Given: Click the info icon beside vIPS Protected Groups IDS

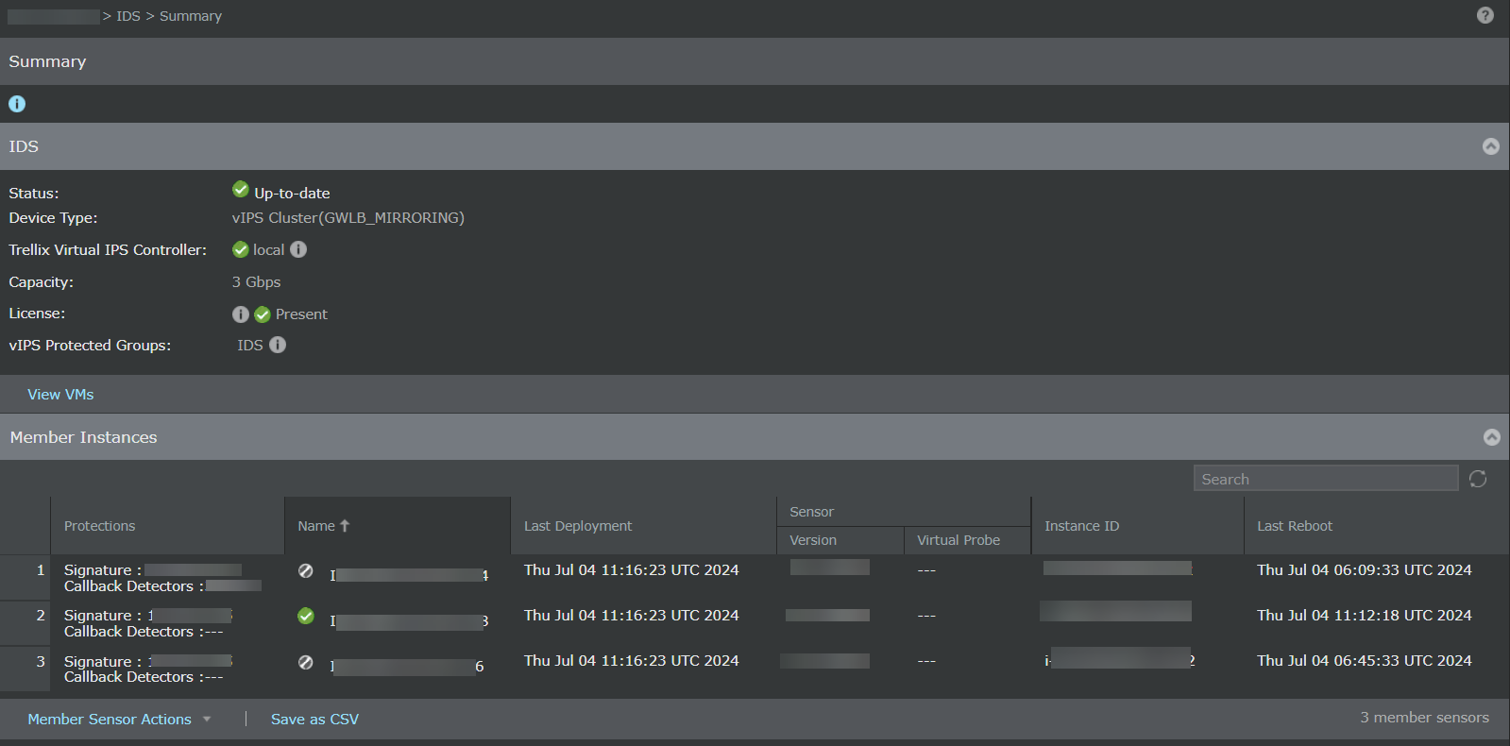Looking at the screenshot, I should point(278,345).
